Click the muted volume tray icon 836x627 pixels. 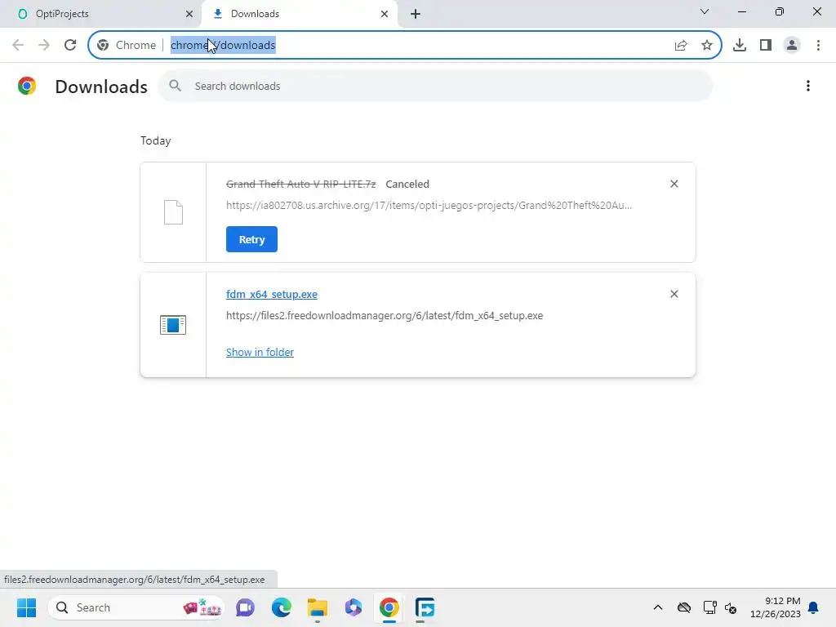coord(731,607)
